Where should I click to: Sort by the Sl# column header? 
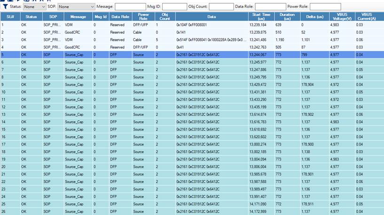(x=10, y=16)
